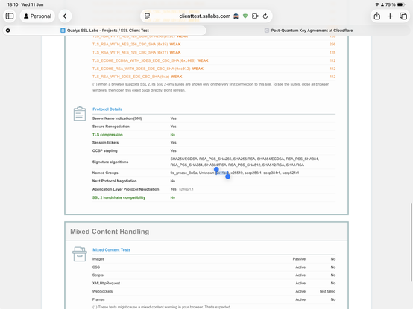Click TLS_RSA_WITH_AES_128_CBC_SHA cipher row
The width and height of the screenshot is (413, 309).
click(x=214, y=52)
